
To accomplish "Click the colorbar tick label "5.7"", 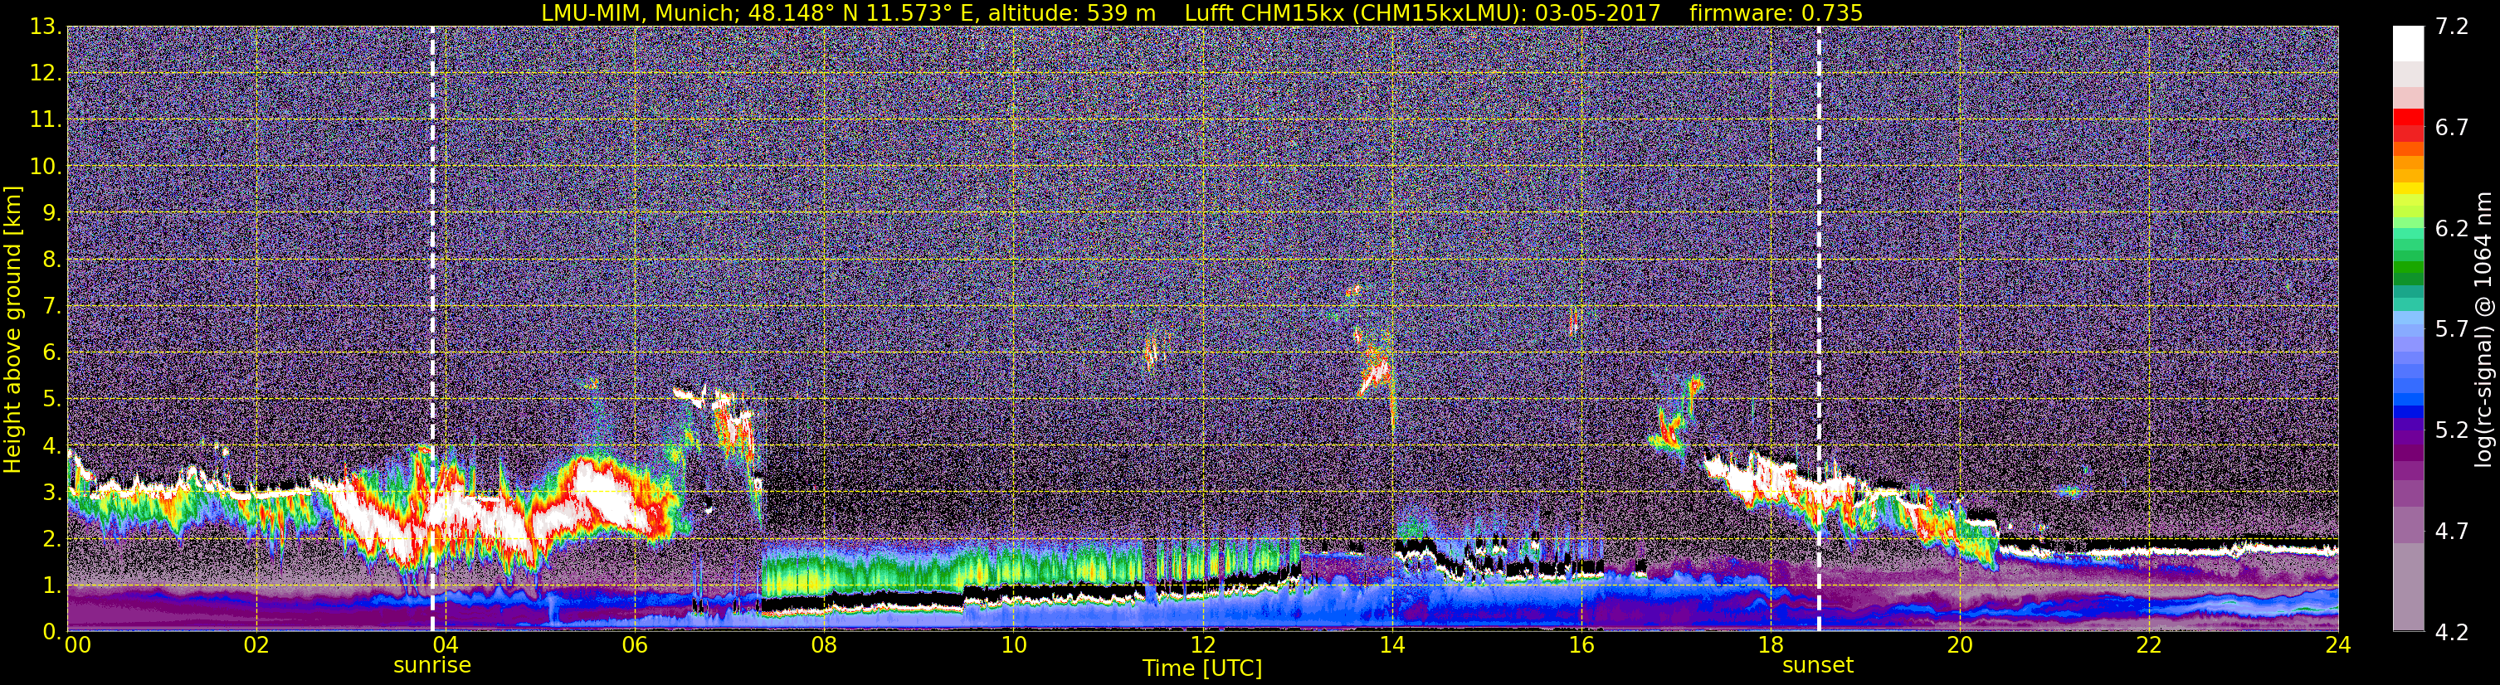I will click(x=2452, y=329).
